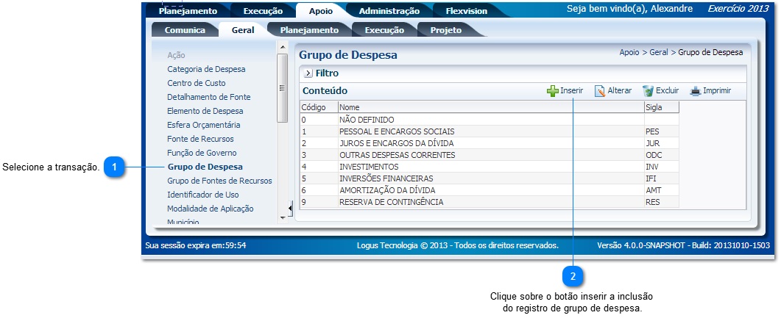Select the Comunica sub-tab
The image size is (781, 318).
click(185, 30)
